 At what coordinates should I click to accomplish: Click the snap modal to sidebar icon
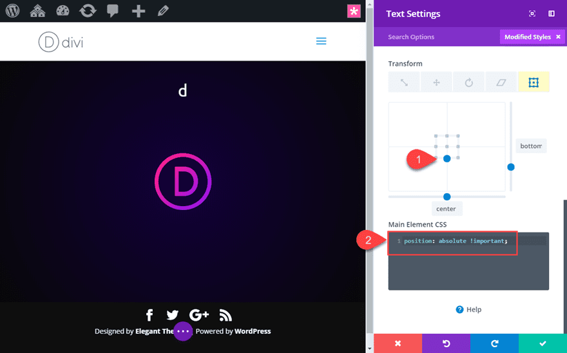(x=551, y=14)
